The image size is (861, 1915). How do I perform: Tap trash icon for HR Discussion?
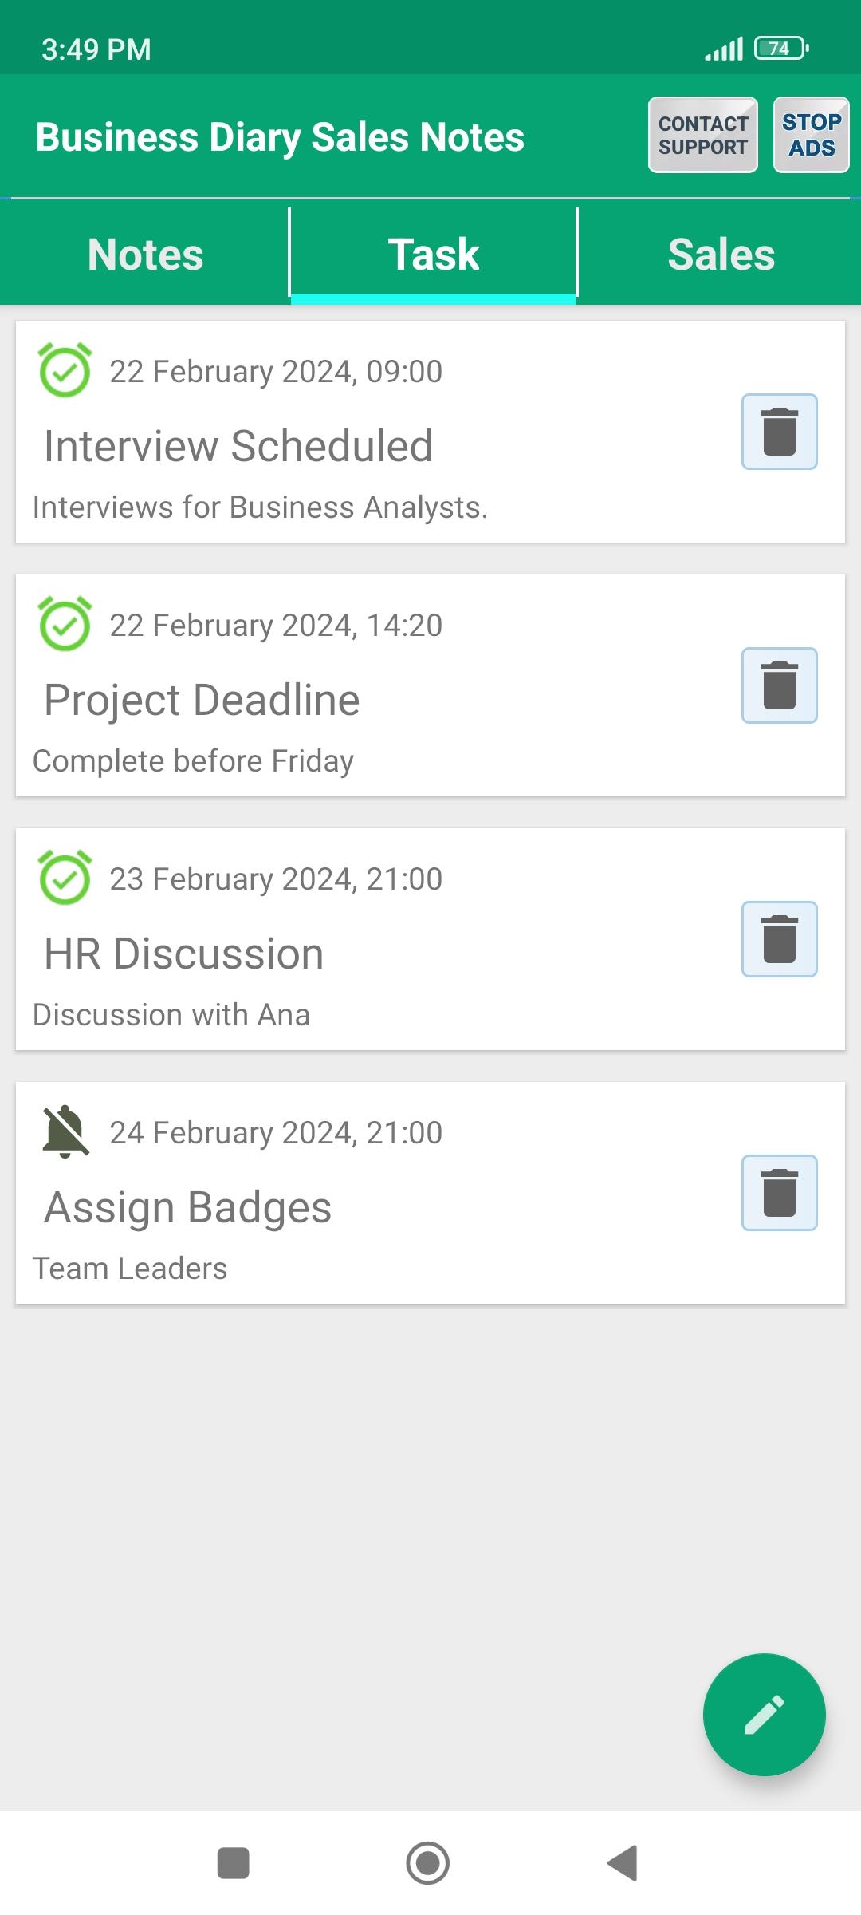(x=779, y=939)
